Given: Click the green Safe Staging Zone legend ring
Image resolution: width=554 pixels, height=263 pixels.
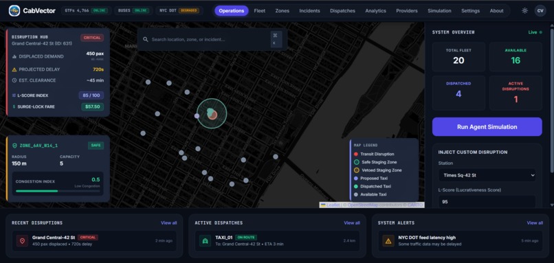Looking at the screenshot, I should 356,162.
